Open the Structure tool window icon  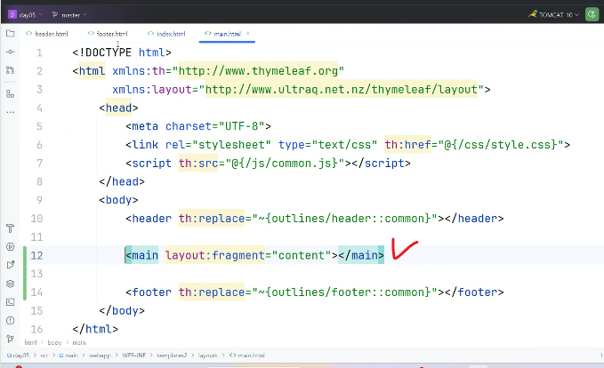point(11,93)
